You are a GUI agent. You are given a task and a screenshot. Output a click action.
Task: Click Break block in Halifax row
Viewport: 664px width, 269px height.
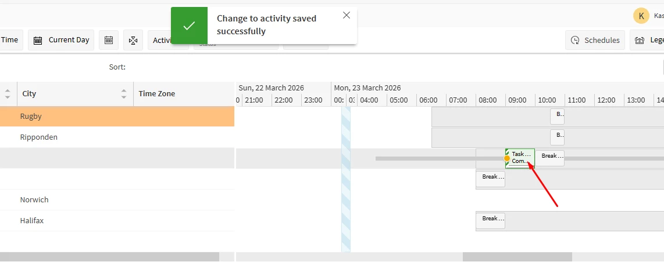pyautogui.click(x=490, y=220)
